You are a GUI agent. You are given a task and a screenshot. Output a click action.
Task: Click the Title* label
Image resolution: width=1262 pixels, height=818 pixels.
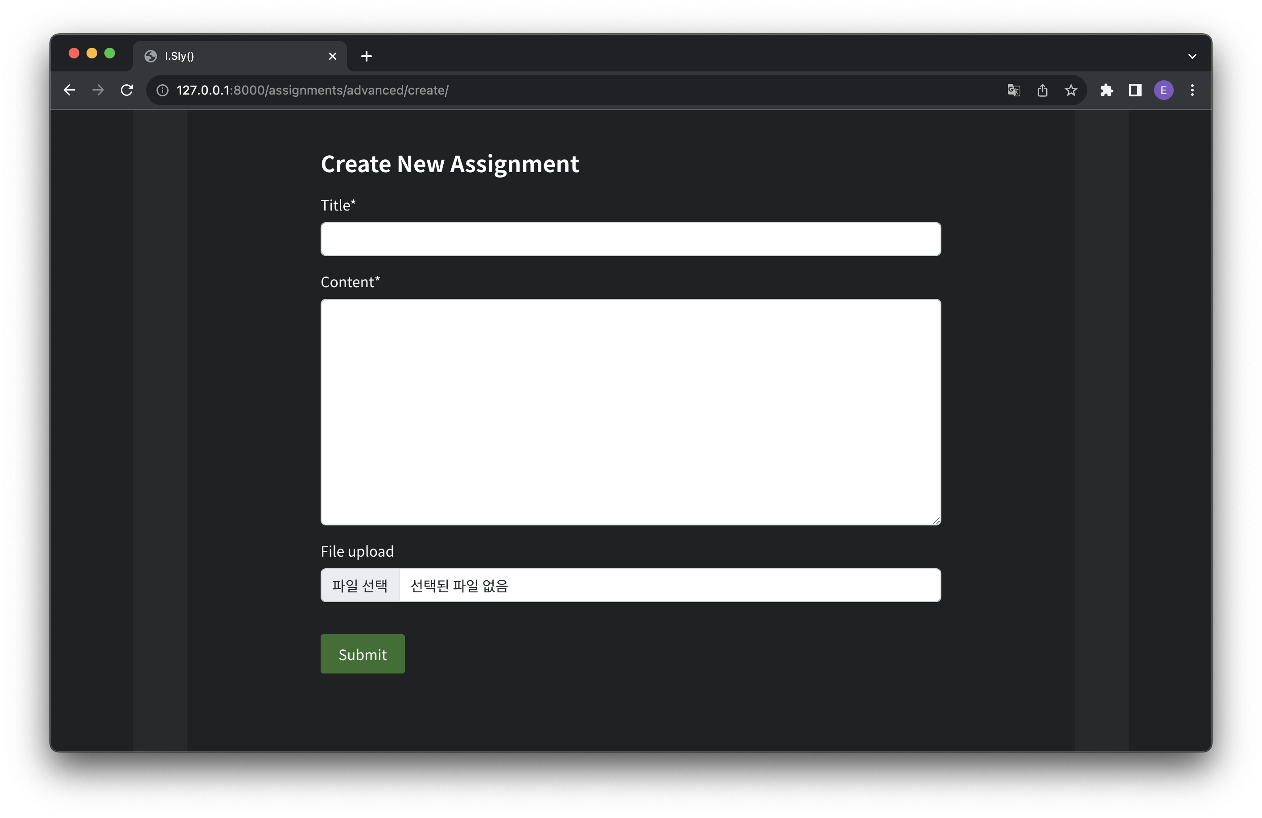click(x=338, y=205)
